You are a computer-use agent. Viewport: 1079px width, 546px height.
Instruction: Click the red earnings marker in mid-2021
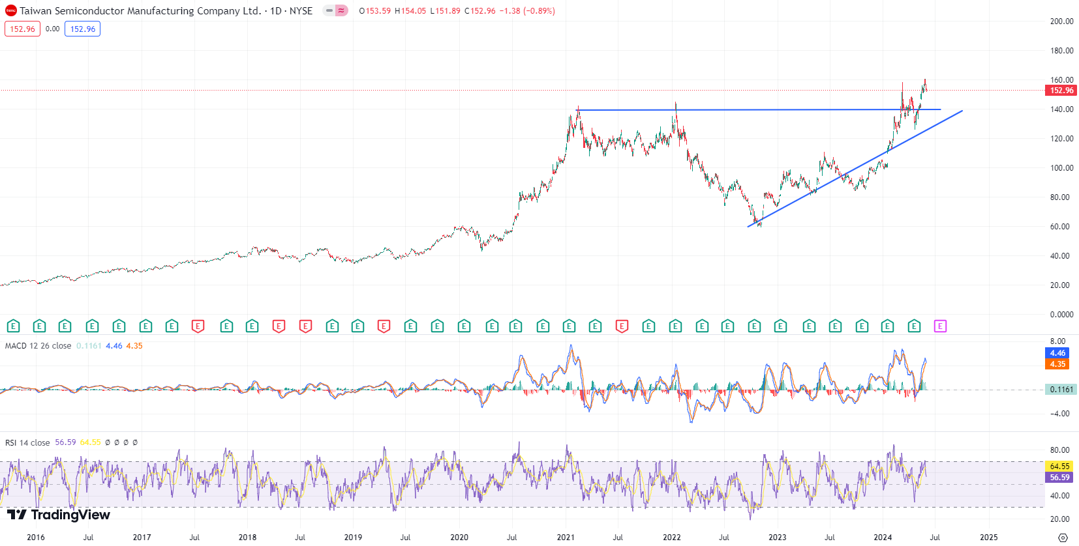point(622,326)
